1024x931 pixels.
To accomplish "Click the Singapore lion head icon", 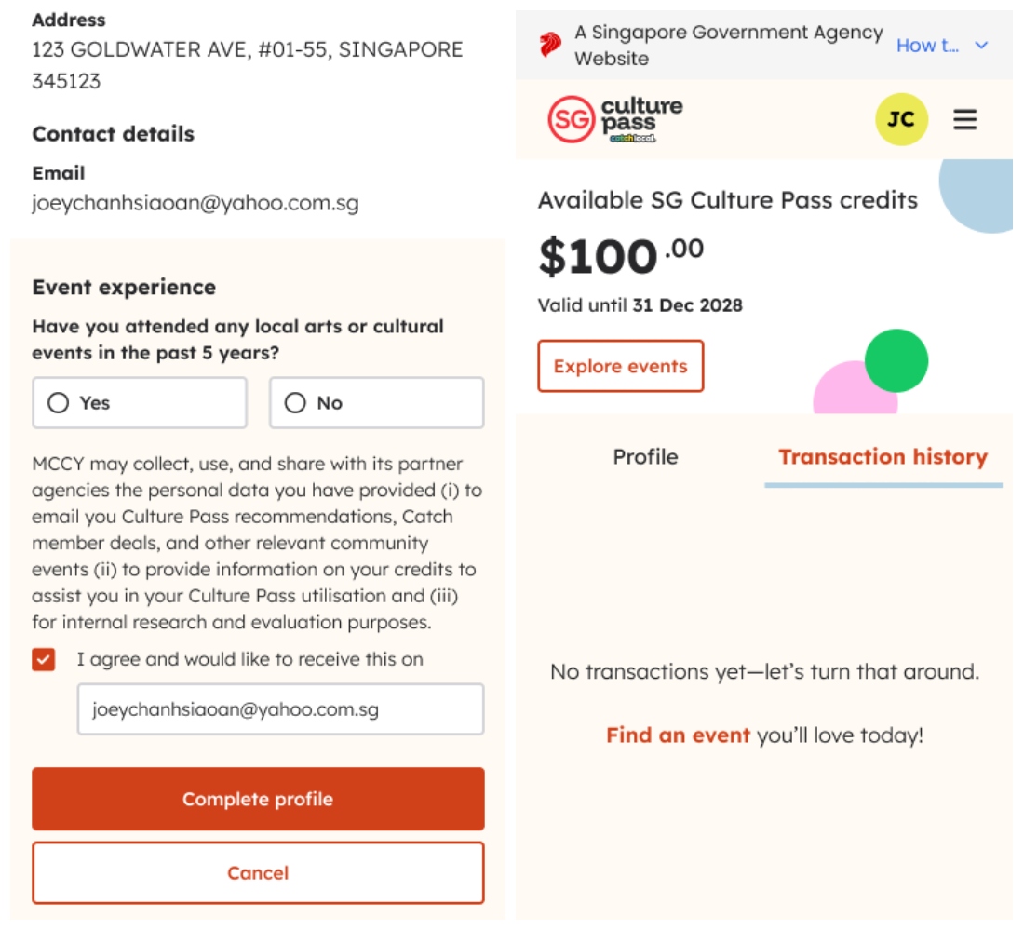I will (550, 45).
